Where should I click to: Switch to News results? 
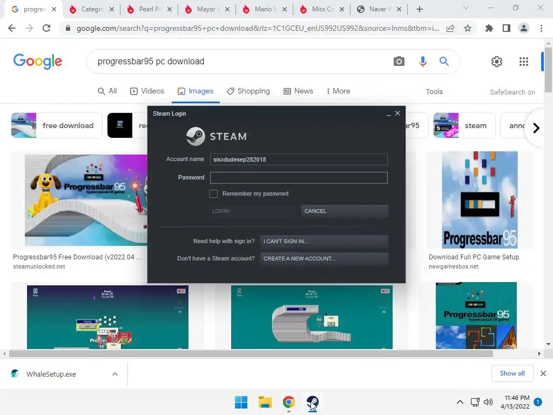click(x=298, y=91)
